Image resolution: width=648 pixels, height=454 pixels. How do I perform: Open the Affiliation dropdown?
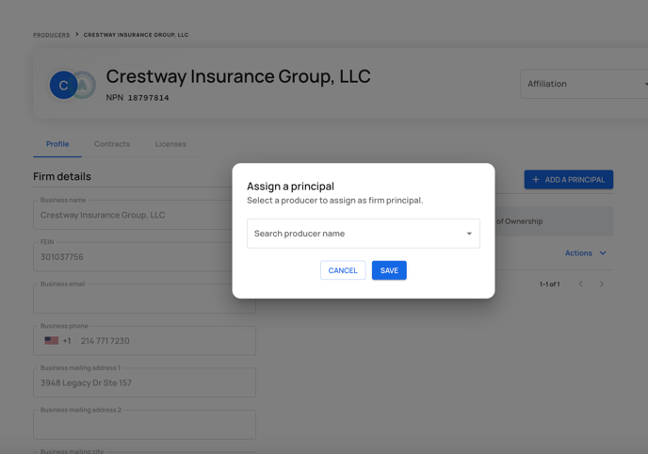tap(584, 84)
